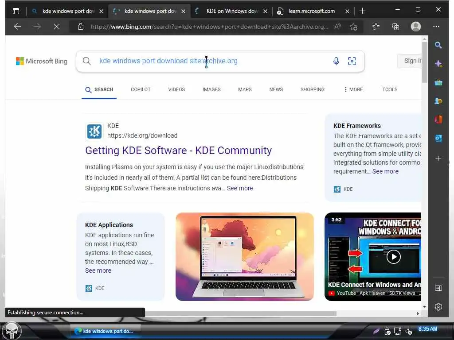Open Outlook in sidebar

pyautogui.click(x=438, y=139)
